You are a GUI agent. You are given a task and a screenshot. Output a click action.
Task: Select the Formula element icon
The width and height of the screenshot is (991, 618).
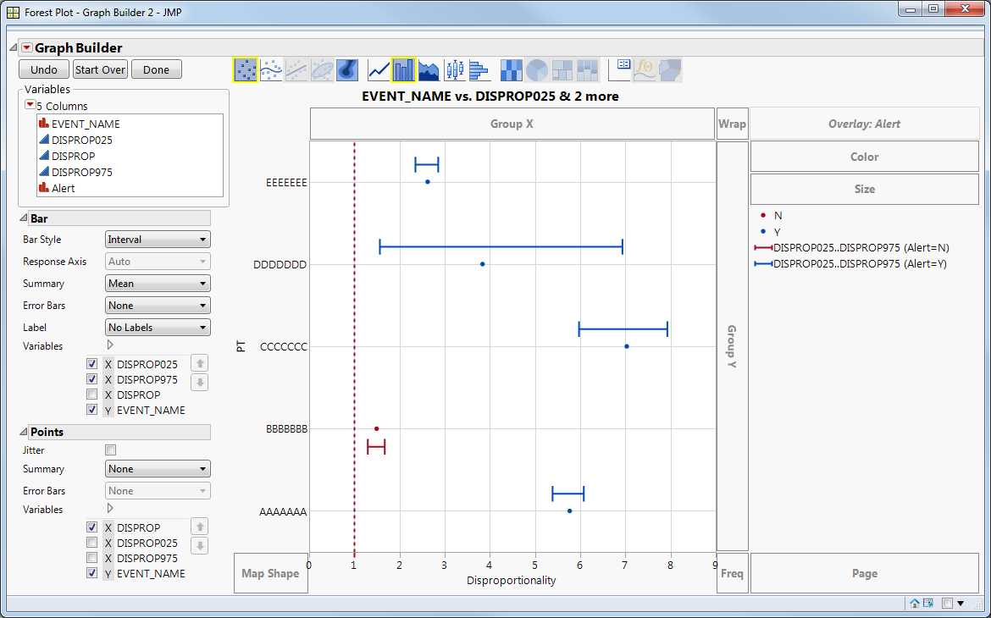tap(644, 69)
